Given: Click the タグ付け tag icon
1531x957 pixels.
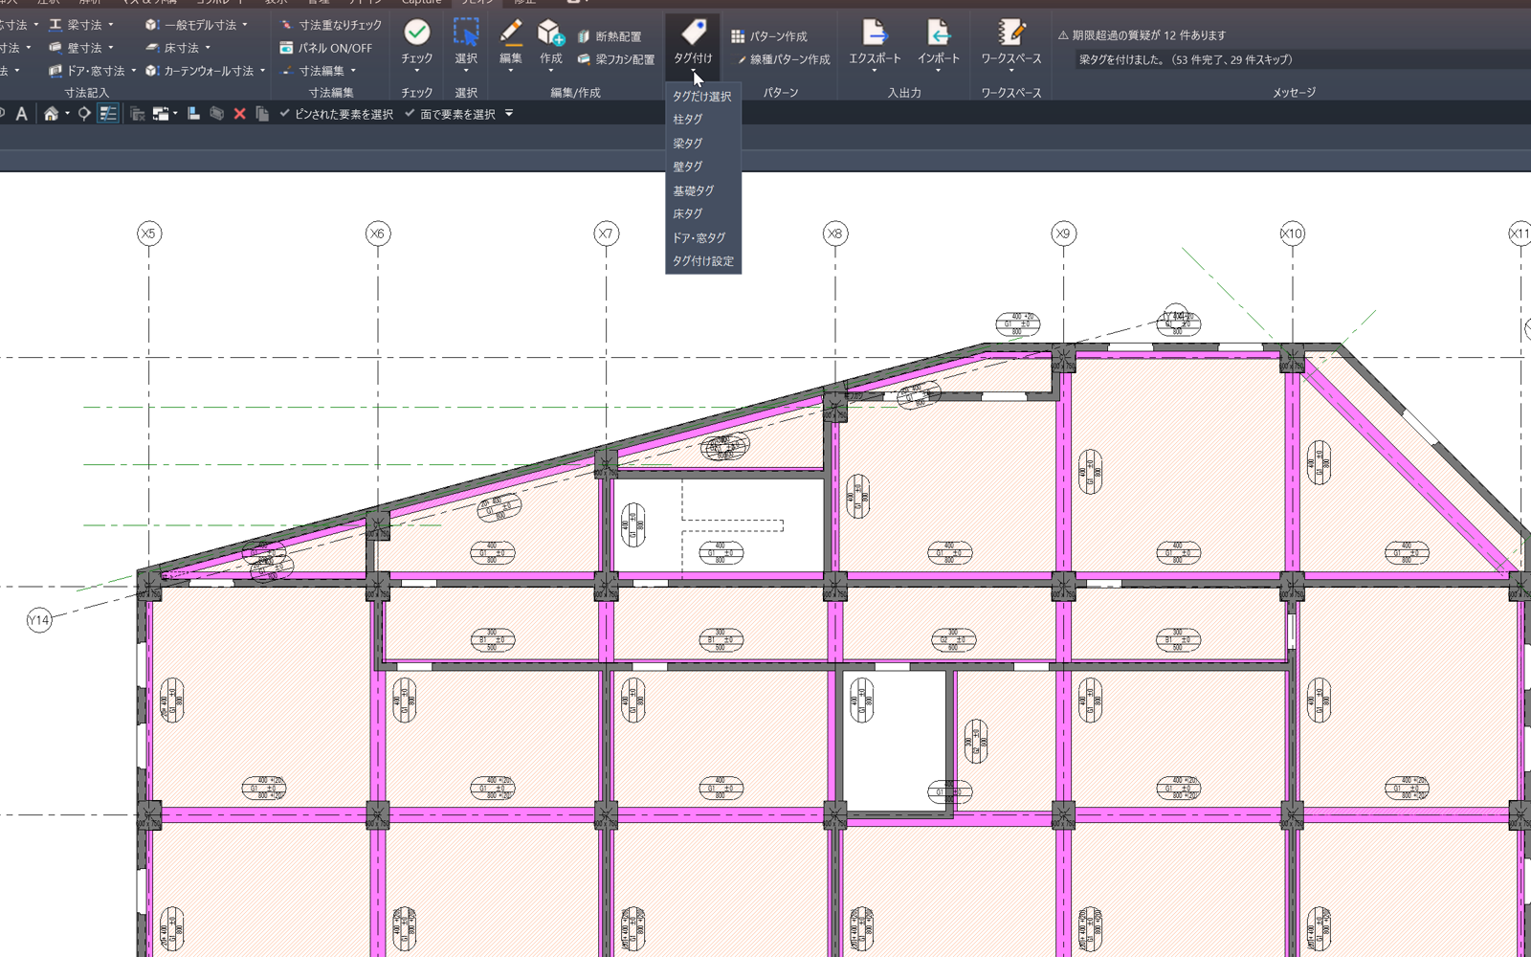Looking at the screenshot, I should tap(693, 32).
